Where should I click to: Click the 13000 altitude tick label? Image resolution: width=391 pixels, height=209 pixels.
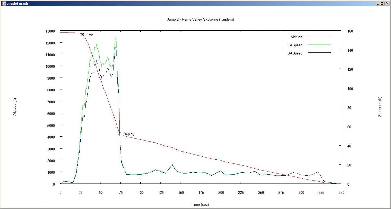50,31
